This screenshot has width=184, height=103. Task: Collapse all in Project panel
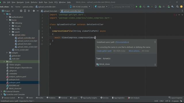[29, 11]
